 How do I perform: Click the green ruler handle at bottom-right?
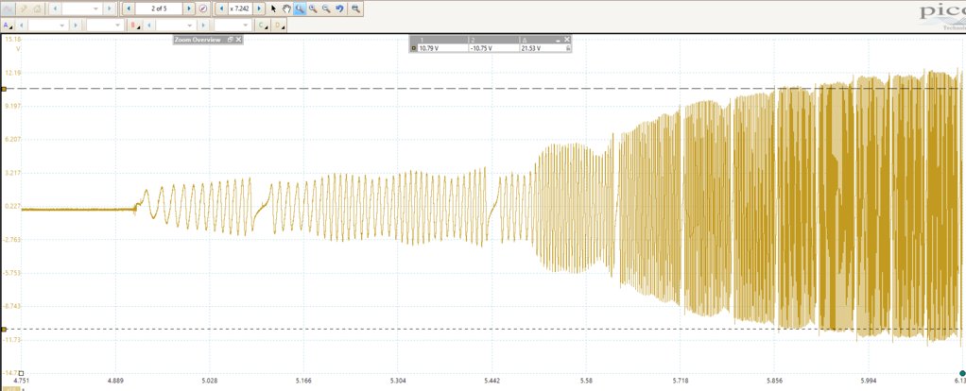coord(962,373)
